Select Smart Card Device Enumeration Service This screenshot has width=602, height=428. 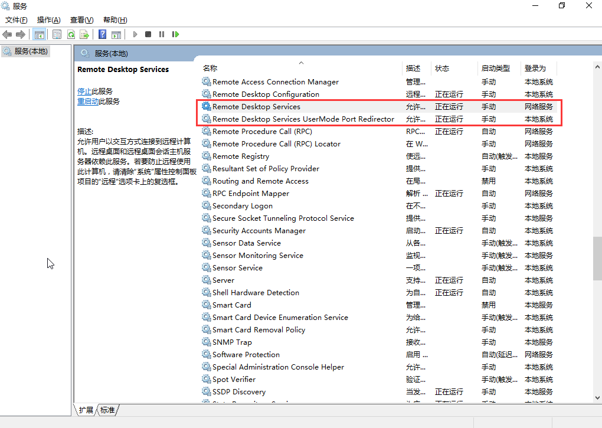coord(378,317)
